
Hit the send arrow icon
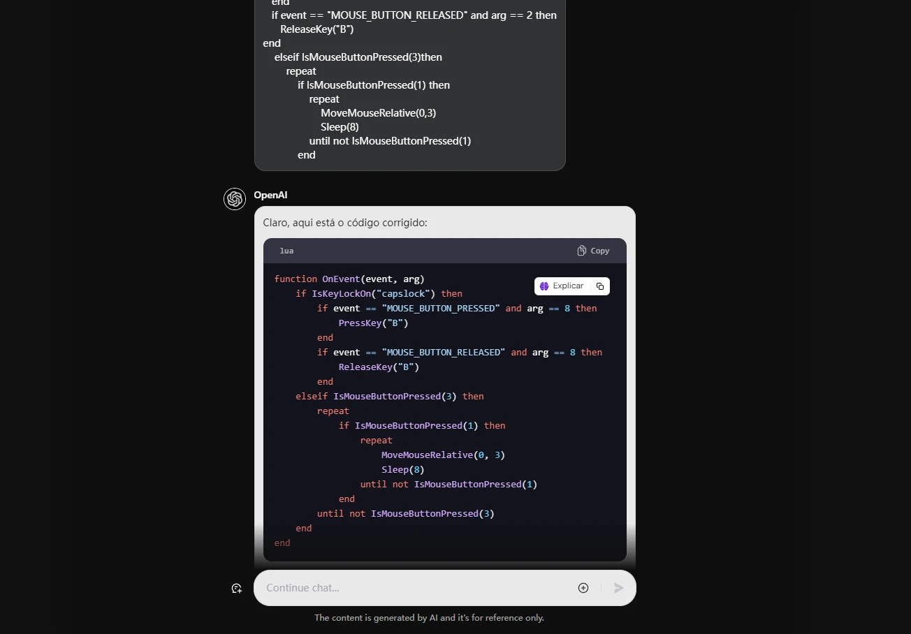pos(618,588)
